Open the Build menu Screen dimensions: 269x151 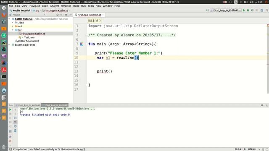click(76, 6)
